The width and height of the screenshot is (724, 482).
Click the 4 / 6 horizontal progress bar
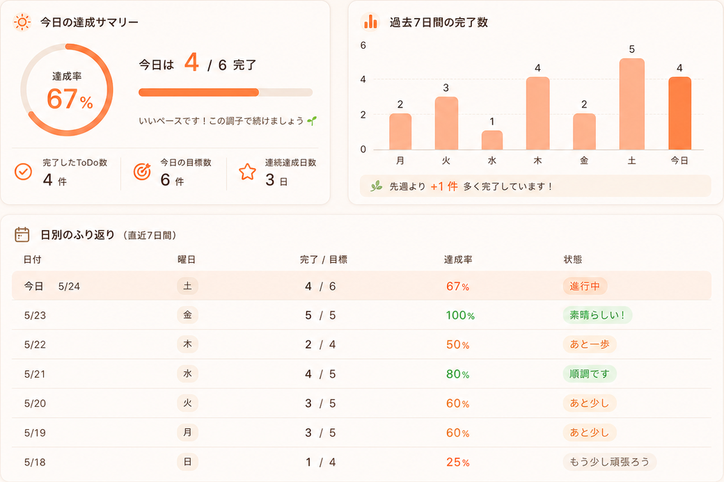[x=226, y=93]
